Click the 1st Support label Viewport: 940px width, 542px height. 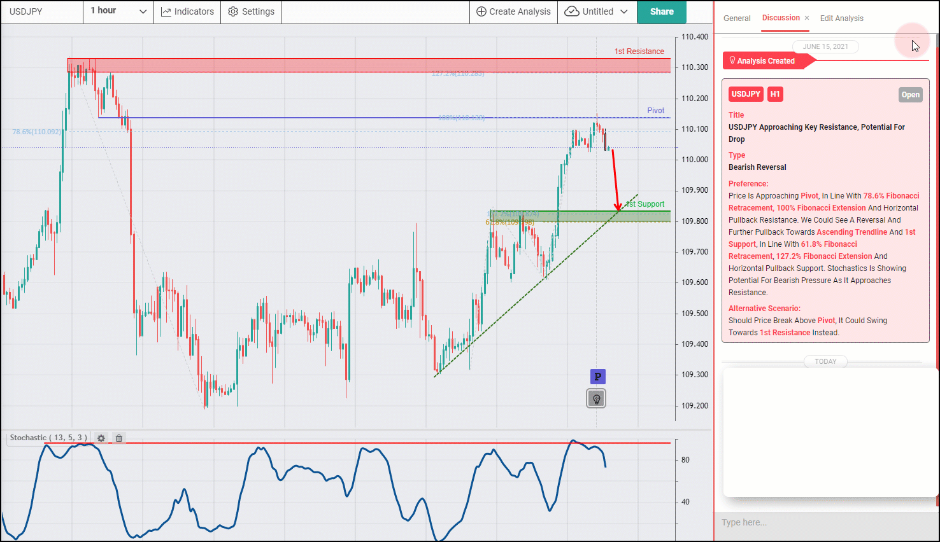[645, 204]
